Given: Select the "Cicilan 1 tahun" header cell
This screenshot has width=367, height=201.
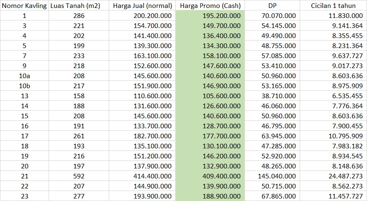Looking at the screenshot, I should (333, 6).
